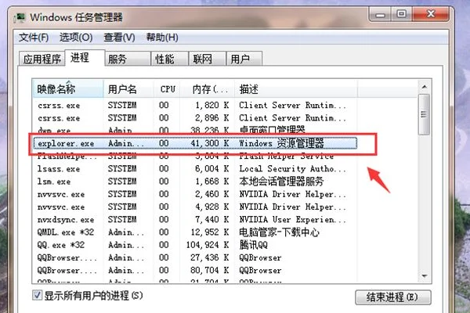Select nvvsvc.exe row using 4,928 K
Screen dimensions: 470x313
[195, 207]
